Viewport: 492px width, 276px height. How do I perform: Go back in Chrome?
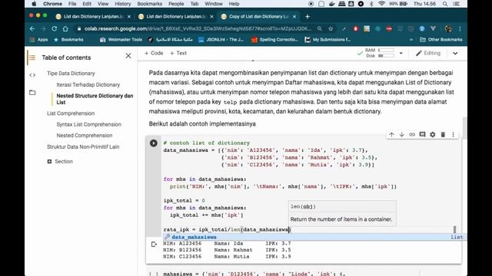click(x=32, y=29)
